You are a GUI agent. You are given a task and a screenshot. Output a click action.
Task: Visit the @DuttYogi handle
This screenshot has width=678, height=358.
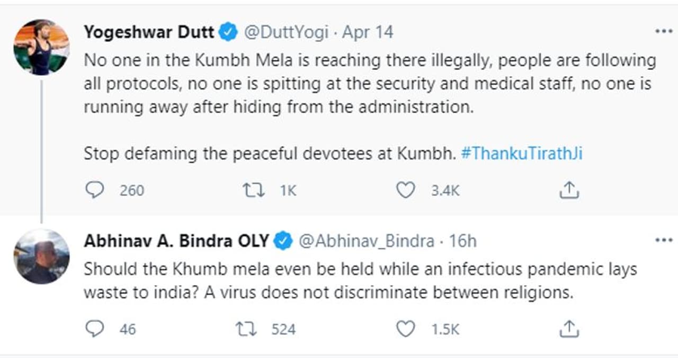pyautogui.click(x=286, y=32)
